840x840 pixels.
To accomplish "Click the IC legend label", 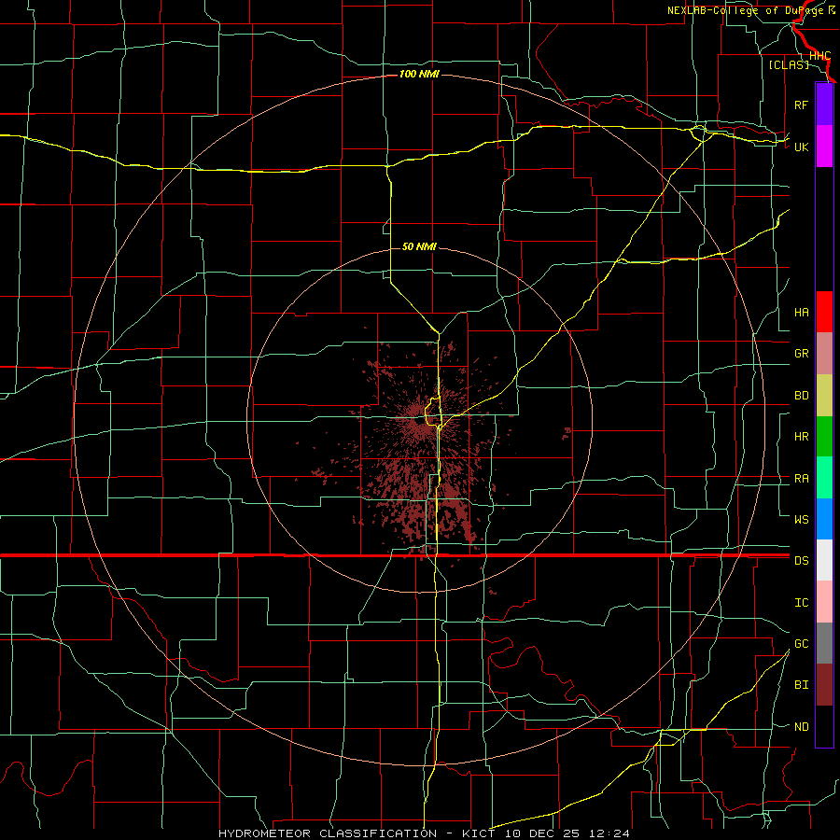I will pyautogui.click(x=801, y=603).
